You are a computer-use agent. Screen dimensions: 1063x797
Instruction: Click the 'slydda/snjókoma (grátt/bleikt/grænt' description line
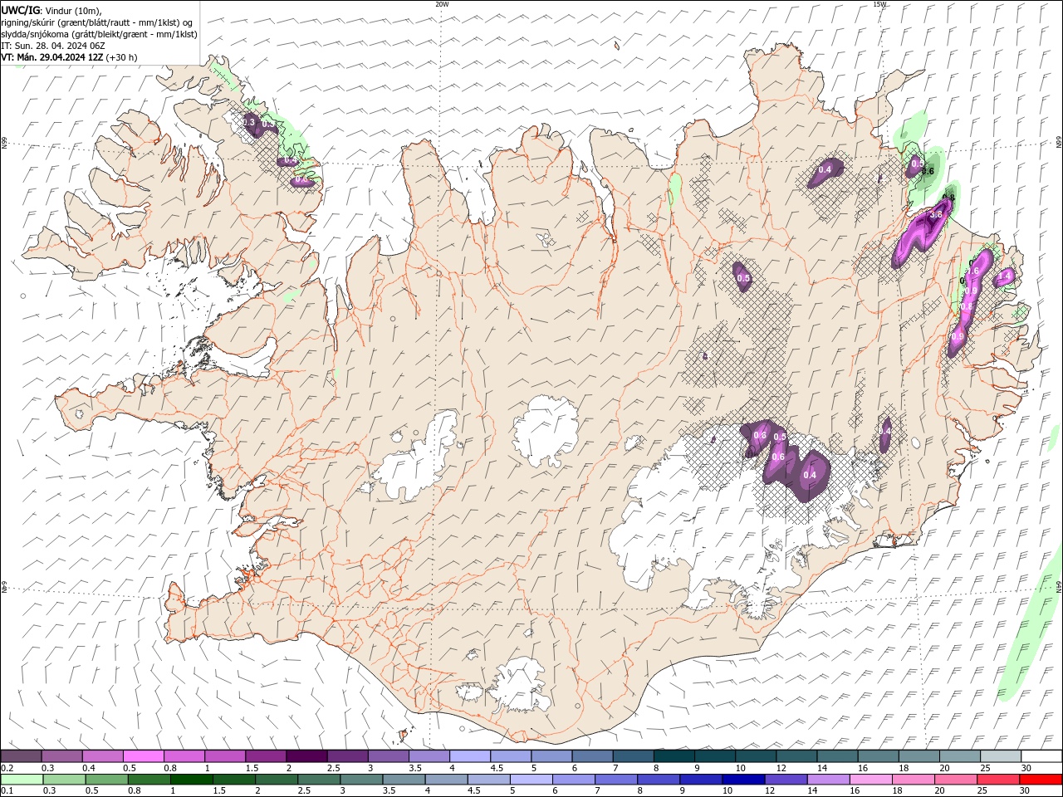(x=99, y=34)
